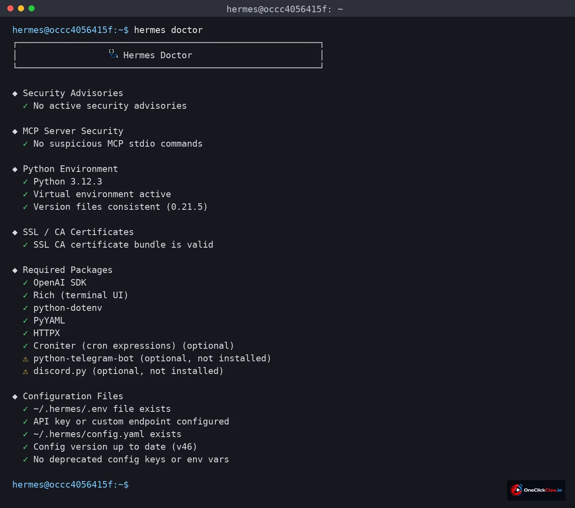Click the 'MCP Server Security' heading
The image size is (575, 508).
pos(73,131)
